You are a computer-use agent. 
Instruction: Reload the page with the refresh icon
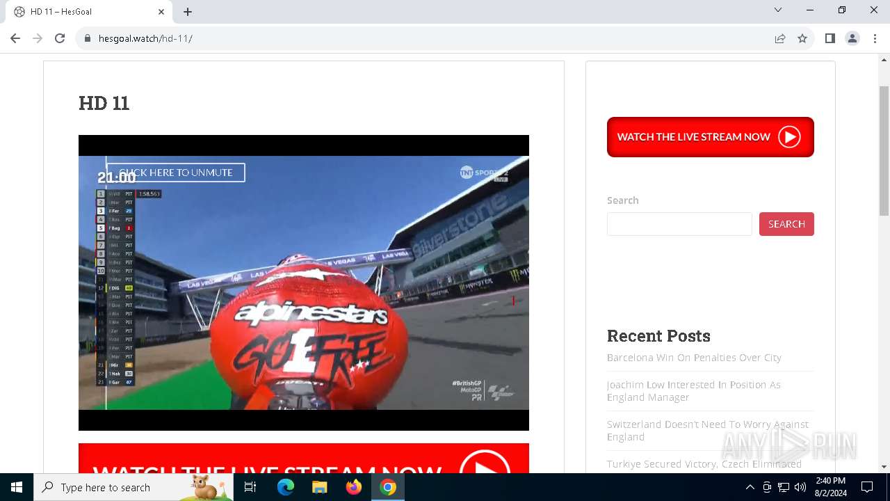tap(60, 39)
